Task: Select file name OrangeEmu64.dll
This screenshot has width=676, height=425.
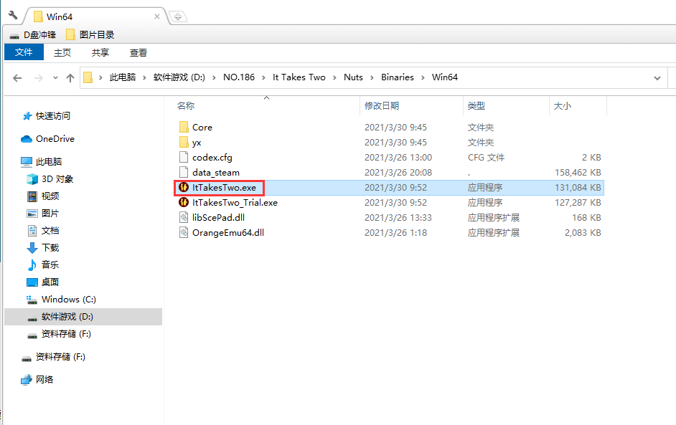Action: point(228,233)
